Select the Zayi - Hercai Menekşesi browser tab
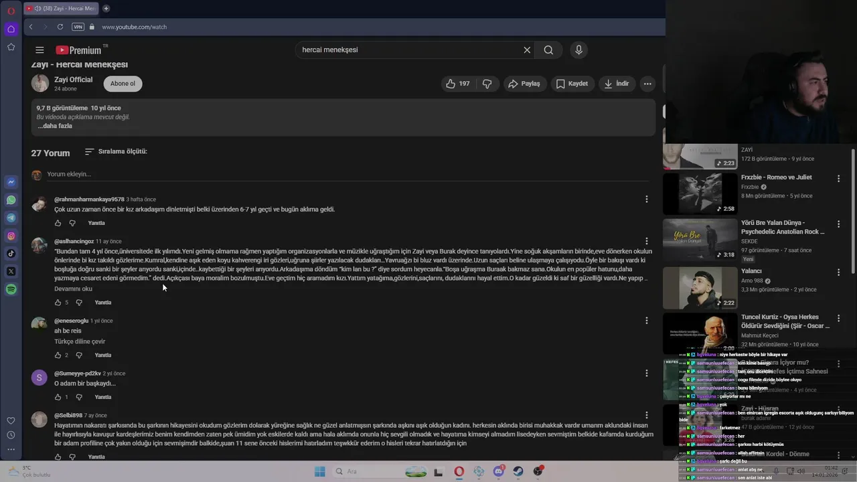Screen dimensions: 857x482 tap(60, 9)
